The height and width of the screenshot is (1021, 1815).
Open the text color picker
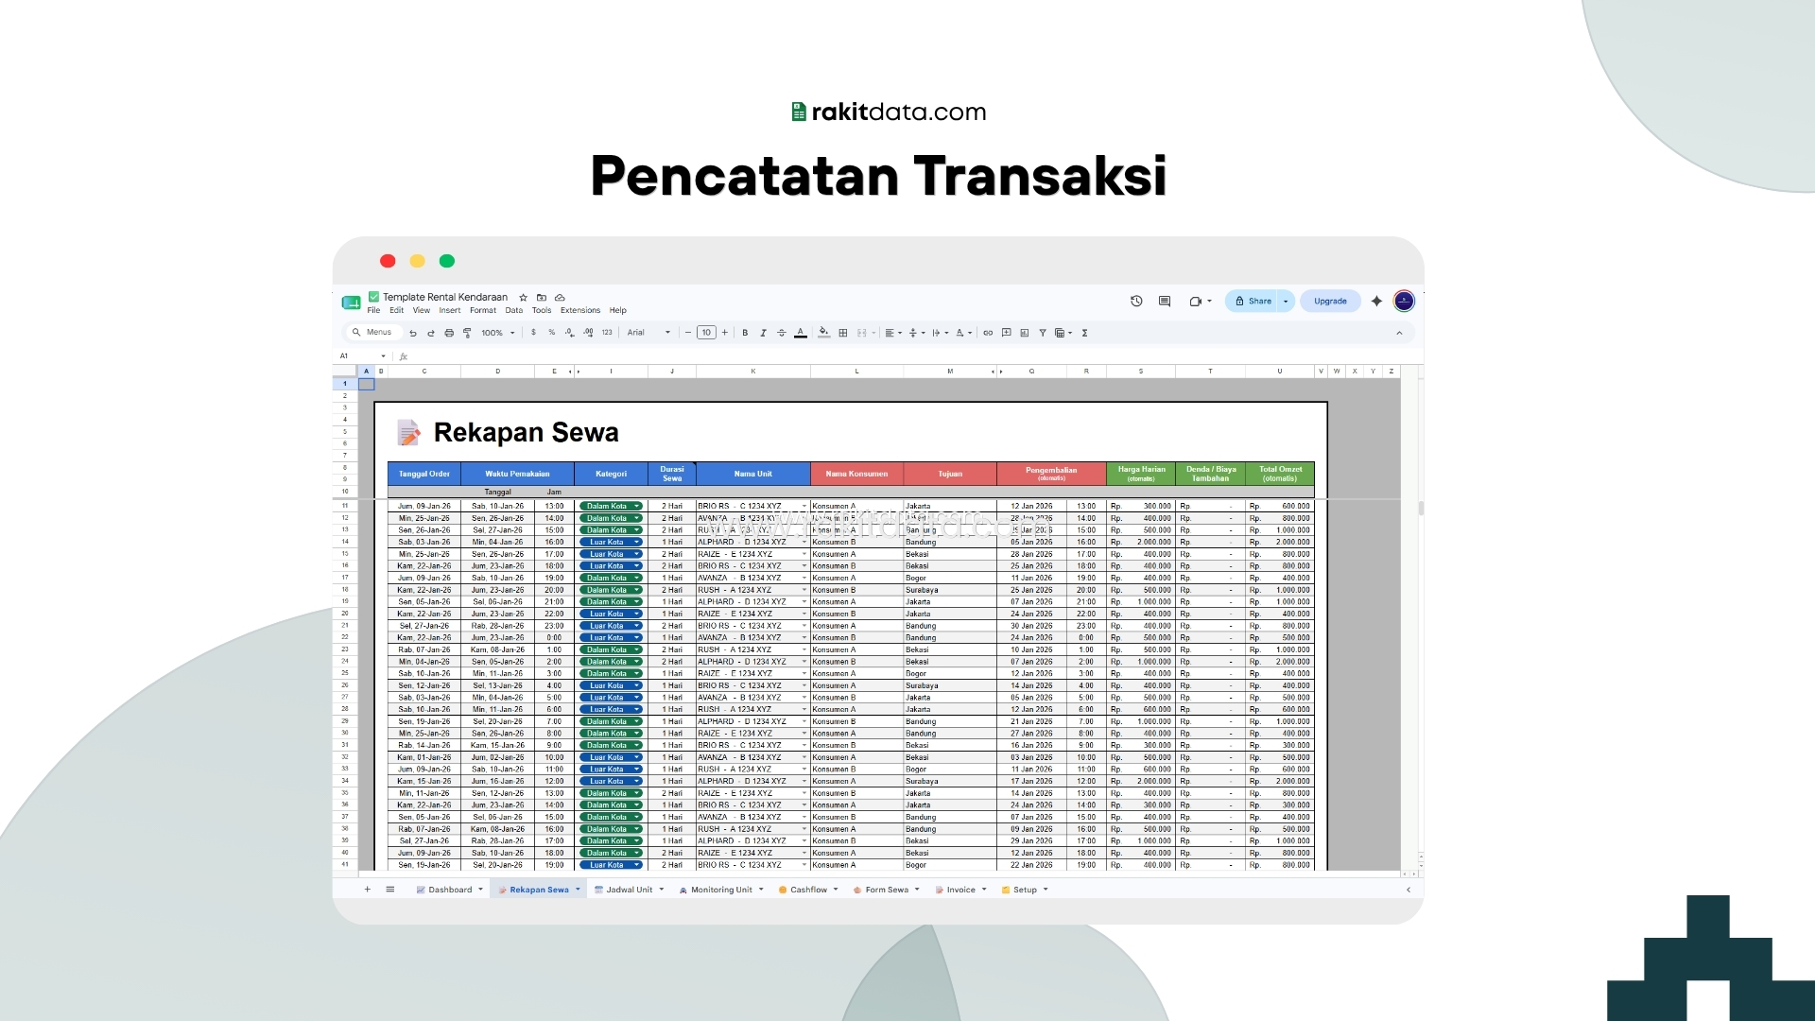coord(801,333)
